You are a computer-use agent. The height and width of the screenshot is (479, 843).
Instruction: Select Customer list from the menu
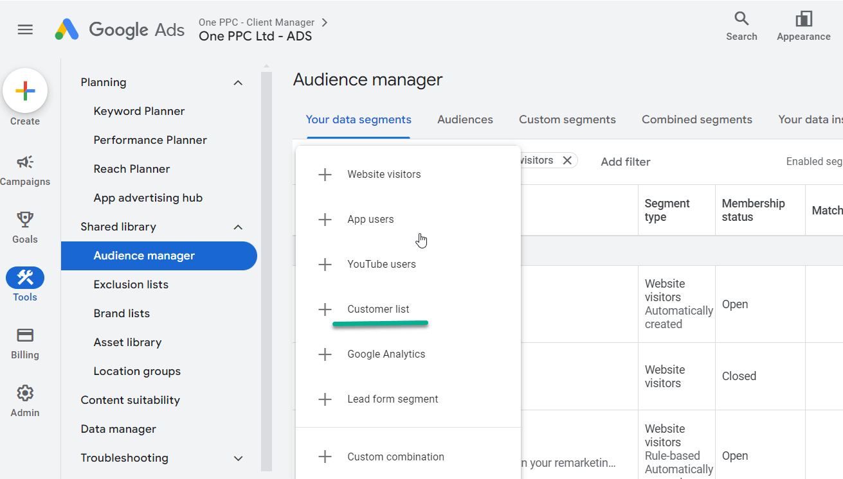378,309
